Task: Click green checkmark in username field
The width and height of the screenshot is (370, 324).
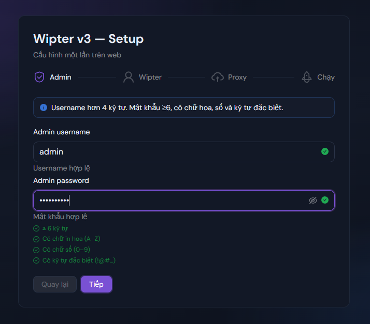Action: pos(325,151)
